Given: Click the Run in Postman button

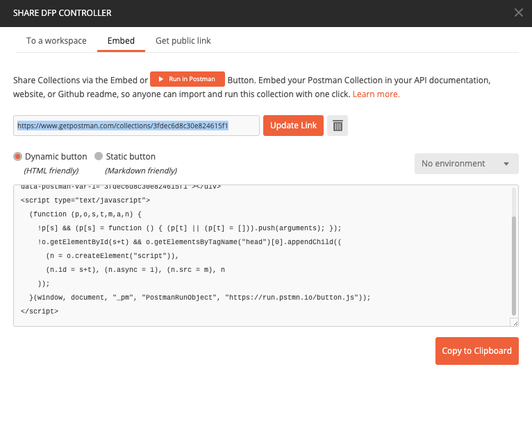Looking at the screenshot, I should click(x=188, y=79).
